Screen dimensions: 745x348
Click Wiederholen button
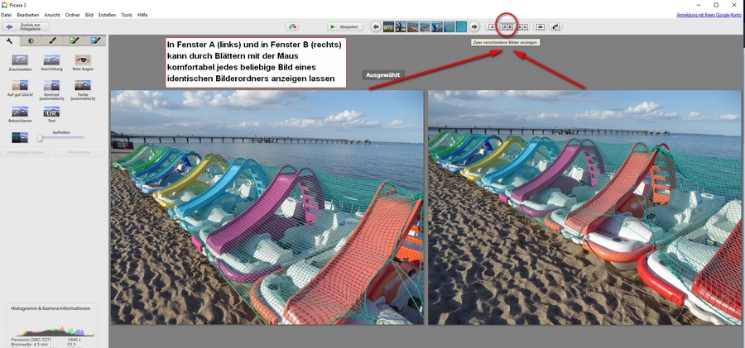point(79,152)
